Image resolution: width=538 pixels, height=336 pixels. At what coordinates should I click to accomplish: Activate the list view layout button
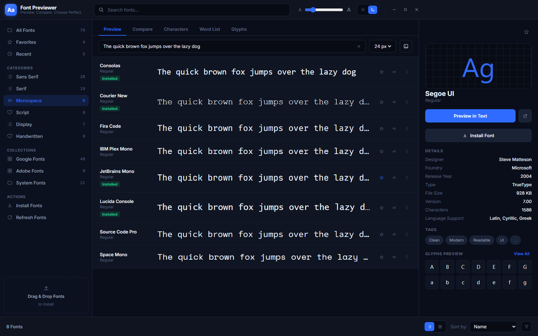pyautogui.click(x=429, y=327)
